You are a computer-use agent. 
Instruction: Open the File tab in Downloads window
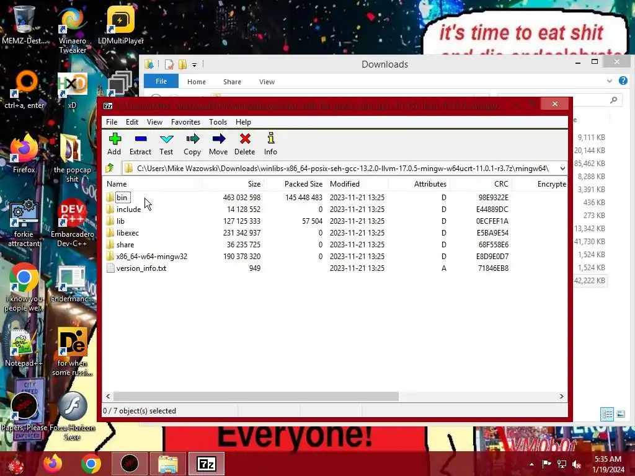161,81
